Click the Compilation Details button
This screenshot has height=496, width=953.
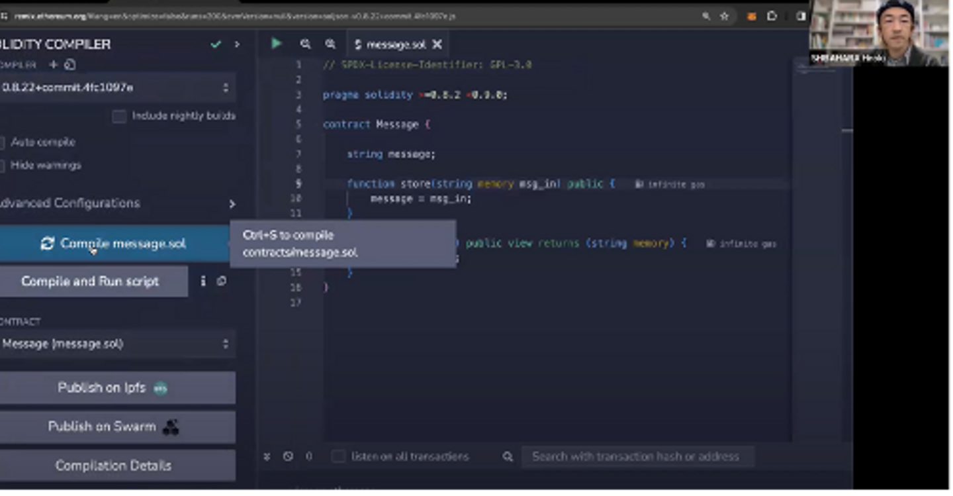coord(114,466)
